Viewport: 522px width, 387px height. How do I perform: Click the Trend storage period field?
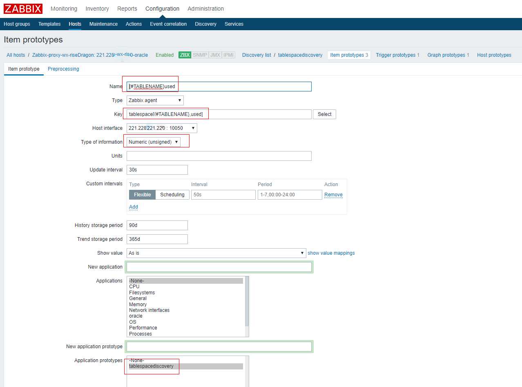point(157,239)
